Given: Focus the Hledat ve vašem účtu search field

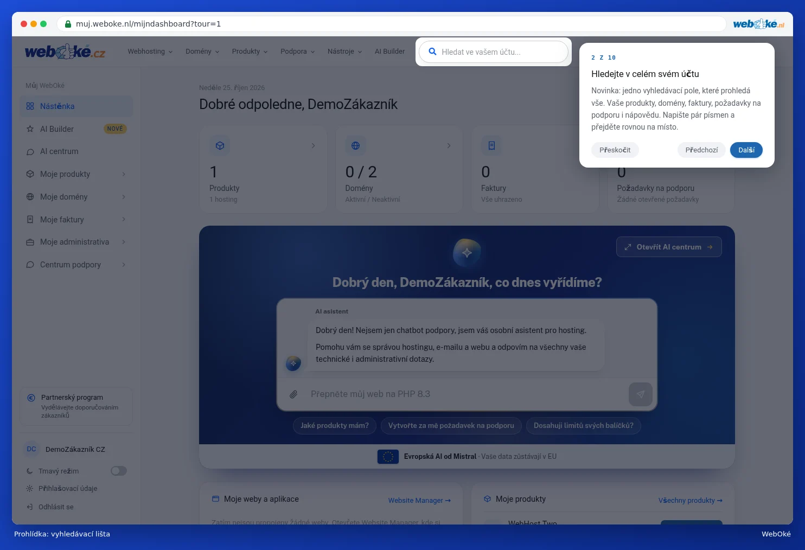Looking at the screenshot, I should (x=494, y=52).
